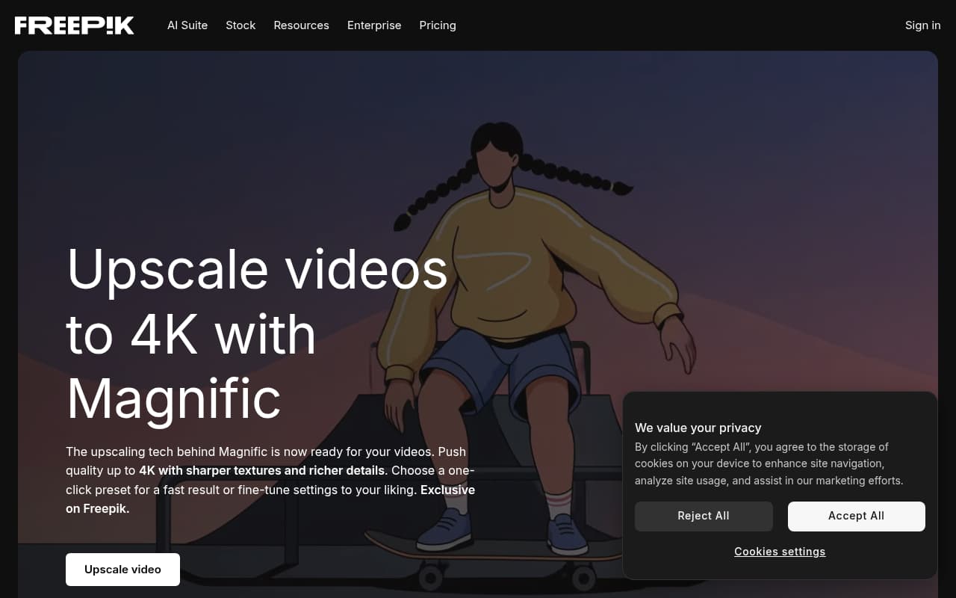Accept All cookies
This screenshot has height=598, width=956.
(856, 516)
